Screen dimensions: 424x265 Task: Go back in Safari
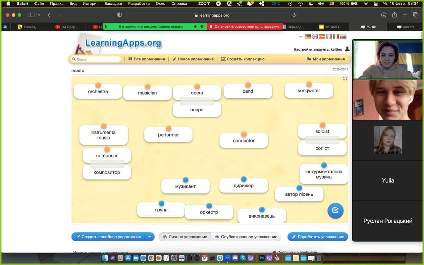[x=49, y=15]
